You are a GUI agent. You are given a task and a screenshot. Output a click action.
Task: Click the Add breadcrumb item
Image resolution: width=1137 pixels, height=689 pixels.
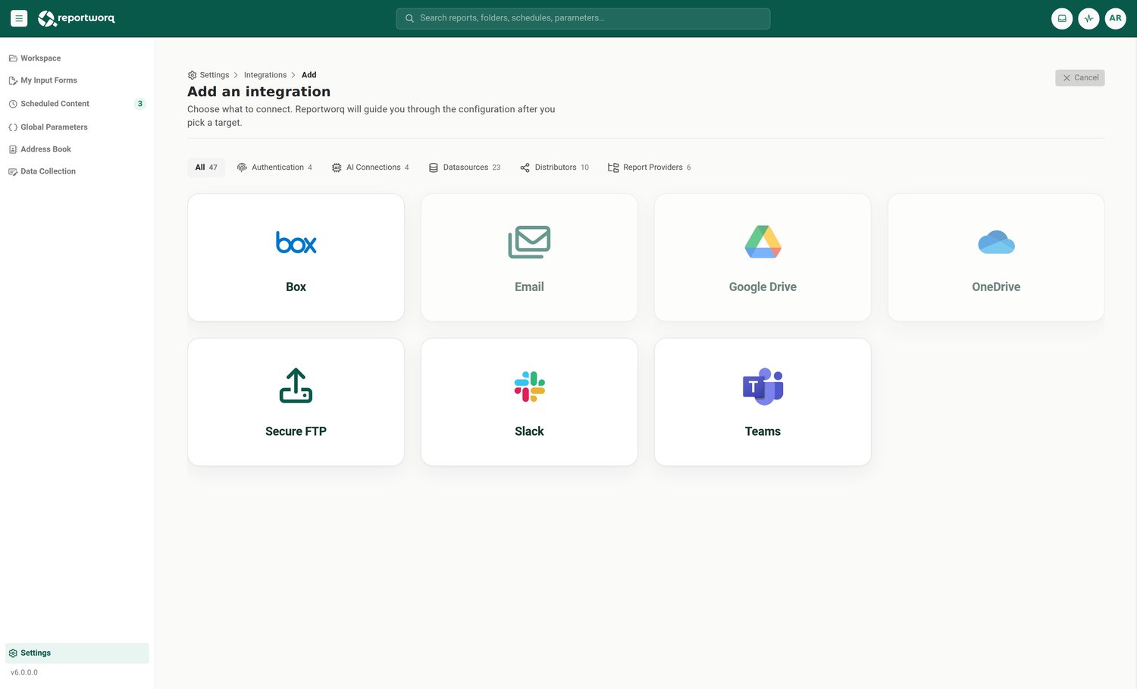309,75
